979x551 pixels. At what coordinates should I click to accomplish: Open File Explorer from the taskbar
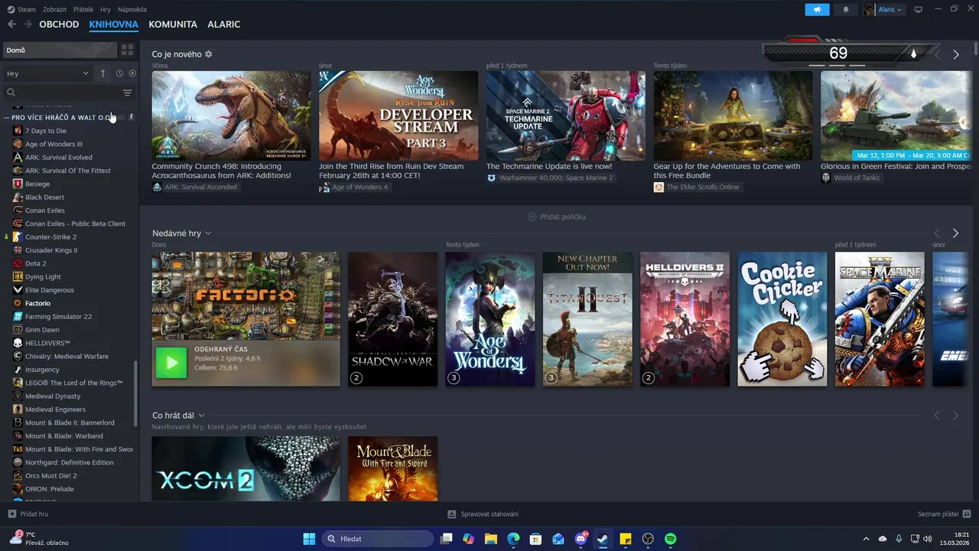(491, 539)
